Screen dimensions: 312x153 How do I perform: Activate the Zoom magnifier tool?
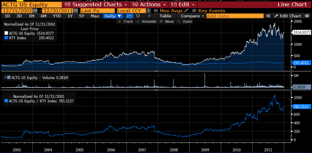pyautogui.click(x=185, y=22)
